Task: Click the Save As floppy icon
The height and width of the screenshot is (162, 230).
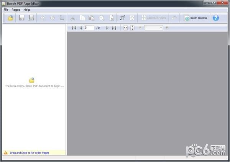Action: 31,18
